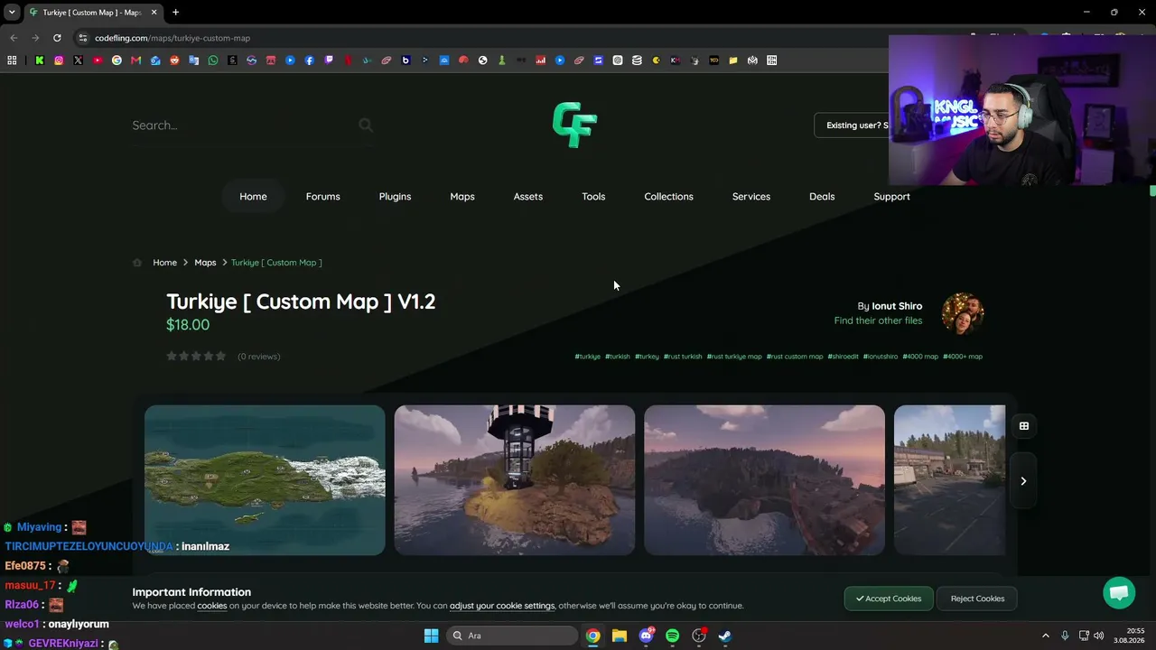Open the YouTube bookmark icon
This screenshot has height=650, width=1156.
point(98,60)
